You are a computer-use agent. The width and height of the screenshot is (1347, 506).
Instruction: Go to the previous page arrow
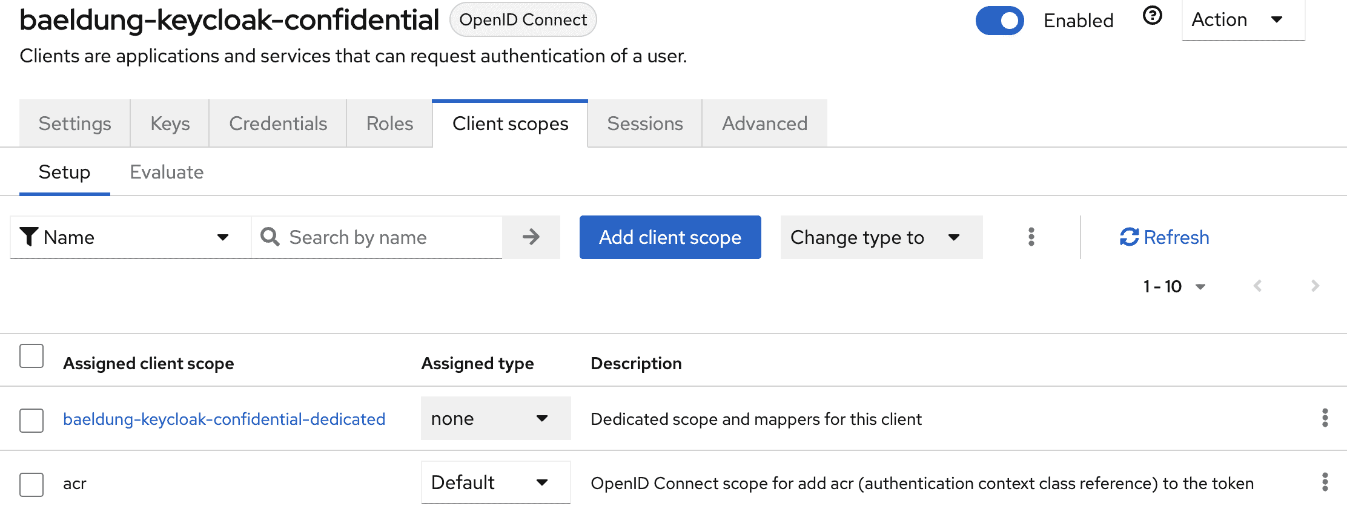[1258, 286]
